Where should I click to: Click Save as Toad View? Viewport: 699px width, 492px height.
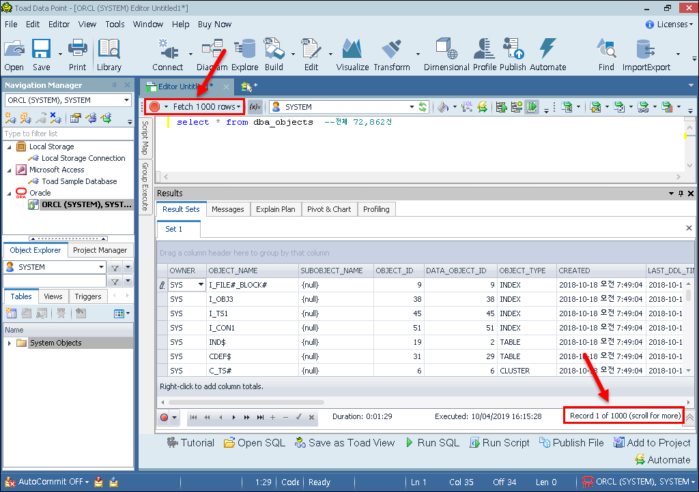345,443
